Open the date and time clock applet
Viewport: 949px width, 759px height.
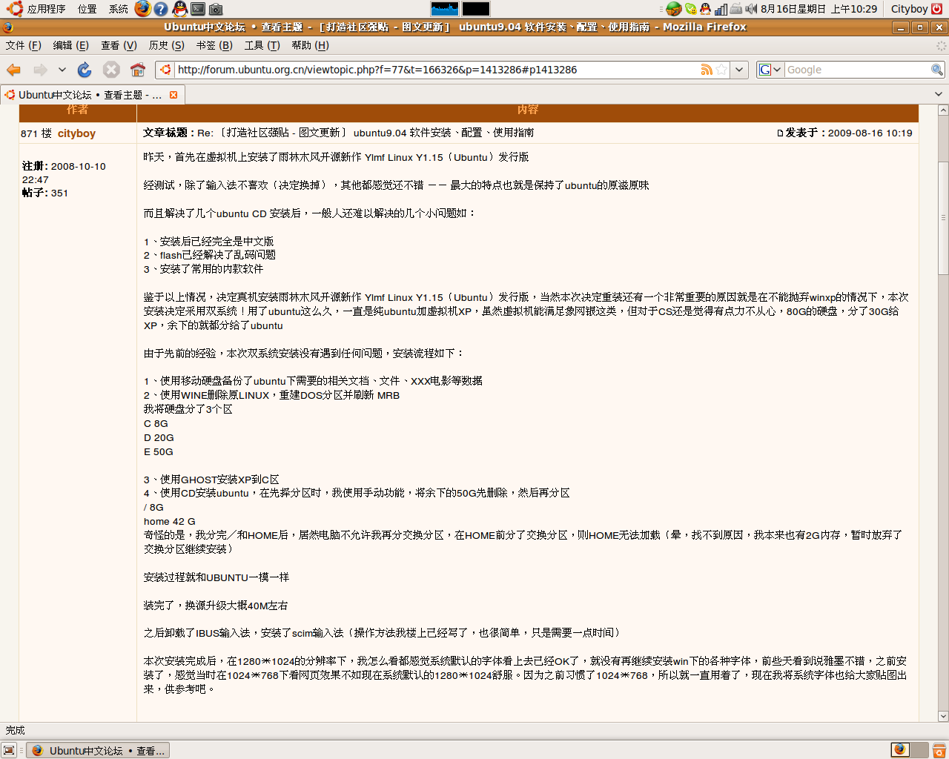tap(819, 9)
